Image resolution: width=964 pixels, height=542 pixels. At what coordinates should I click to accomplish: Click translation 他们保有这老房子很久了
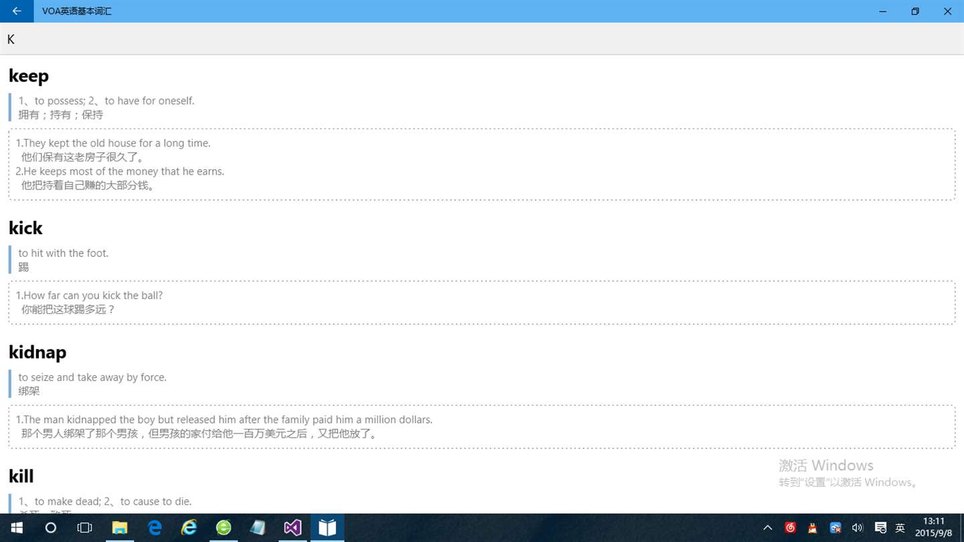83,157
